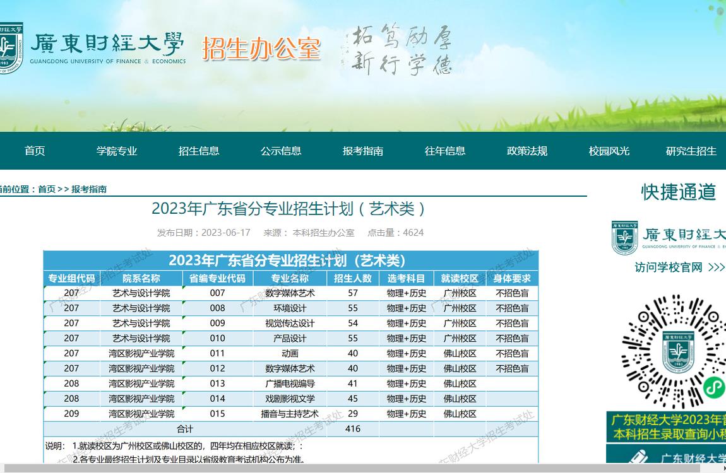Click the 选考科目 column header
This screenshot has width=726, height=473.
[406, 278]
